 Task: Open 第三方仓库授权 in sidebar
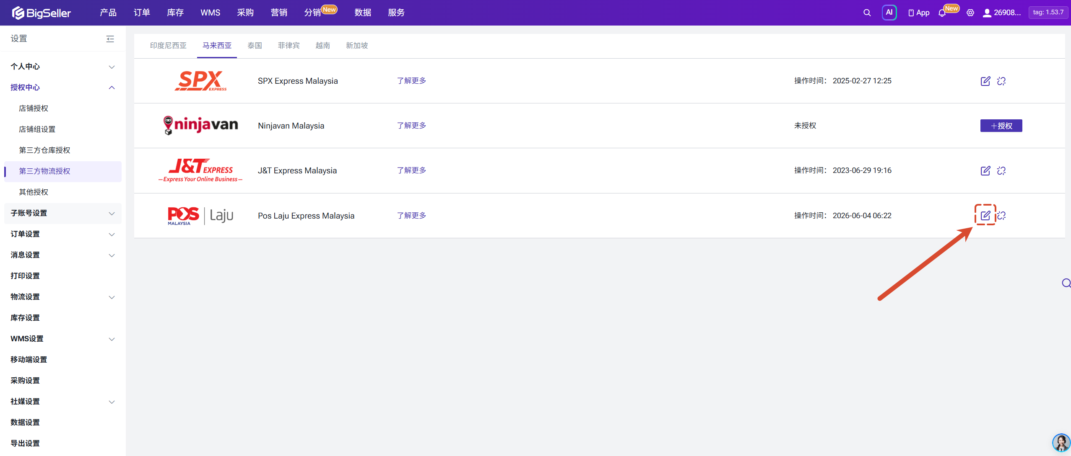44,150
